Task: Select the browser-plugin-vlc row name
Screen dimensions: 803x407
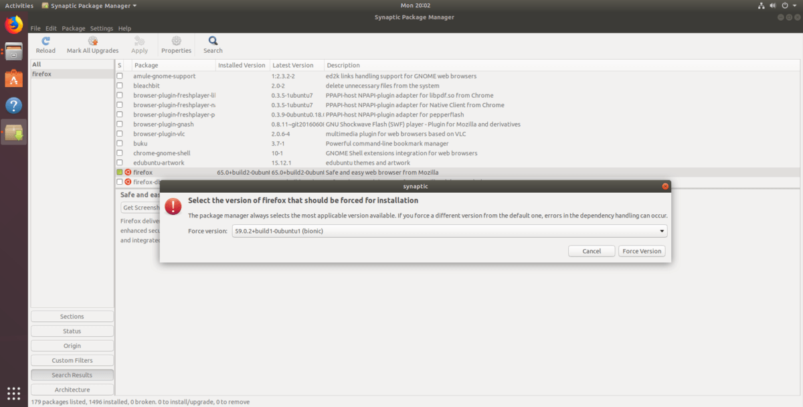Action: click(159, 134)
